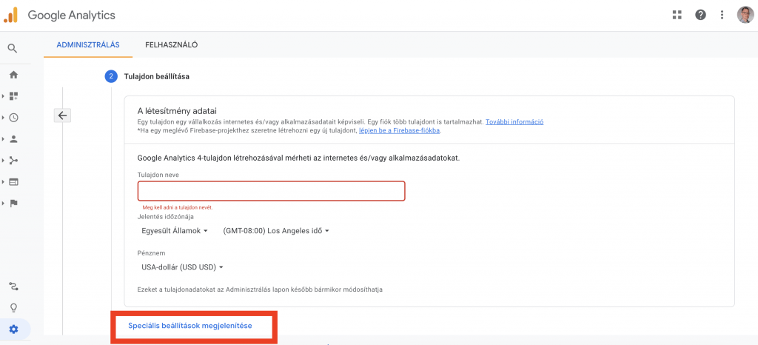
Task: Open the three-dot more options menu
Action: click(x=722, y=15)
